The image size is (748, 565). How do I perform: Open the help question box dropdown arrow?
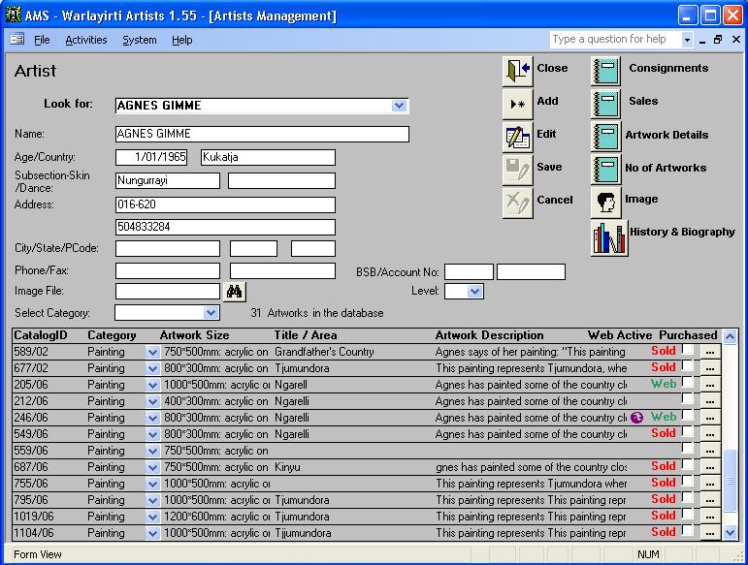tap(687, 40)
